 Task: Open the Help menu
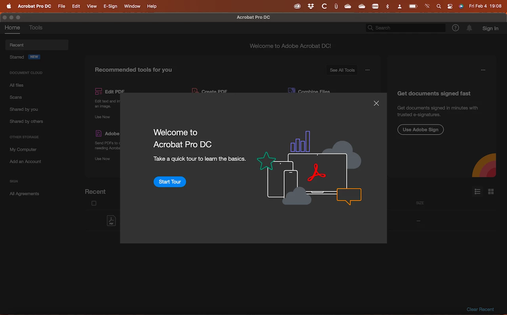(152, 6)
